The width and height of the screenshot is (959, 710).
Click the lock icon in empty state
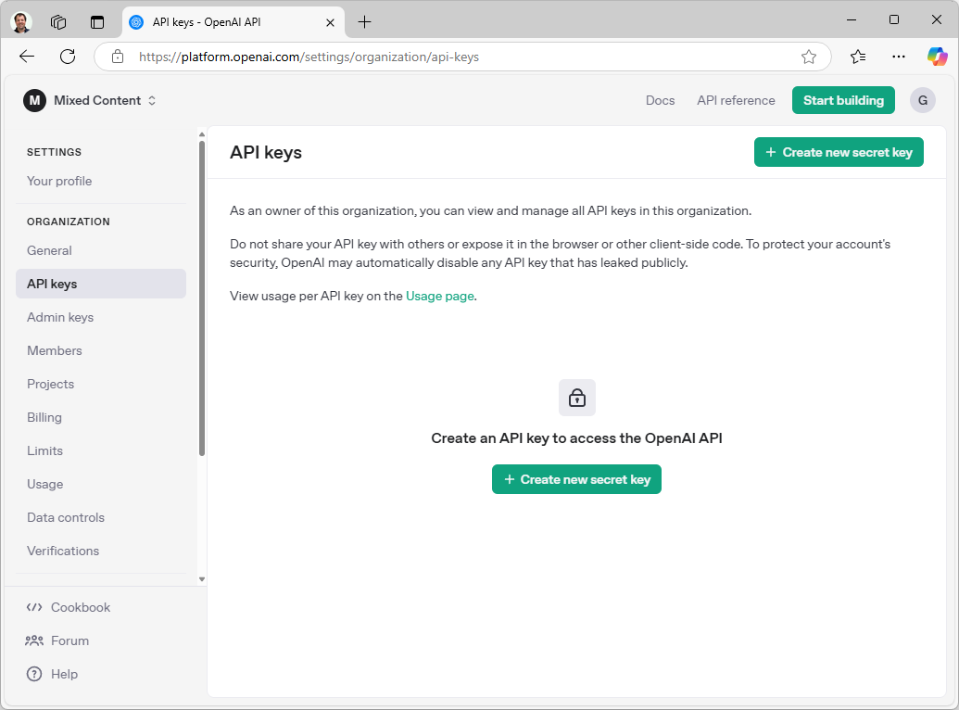click(x=576, y=398)
